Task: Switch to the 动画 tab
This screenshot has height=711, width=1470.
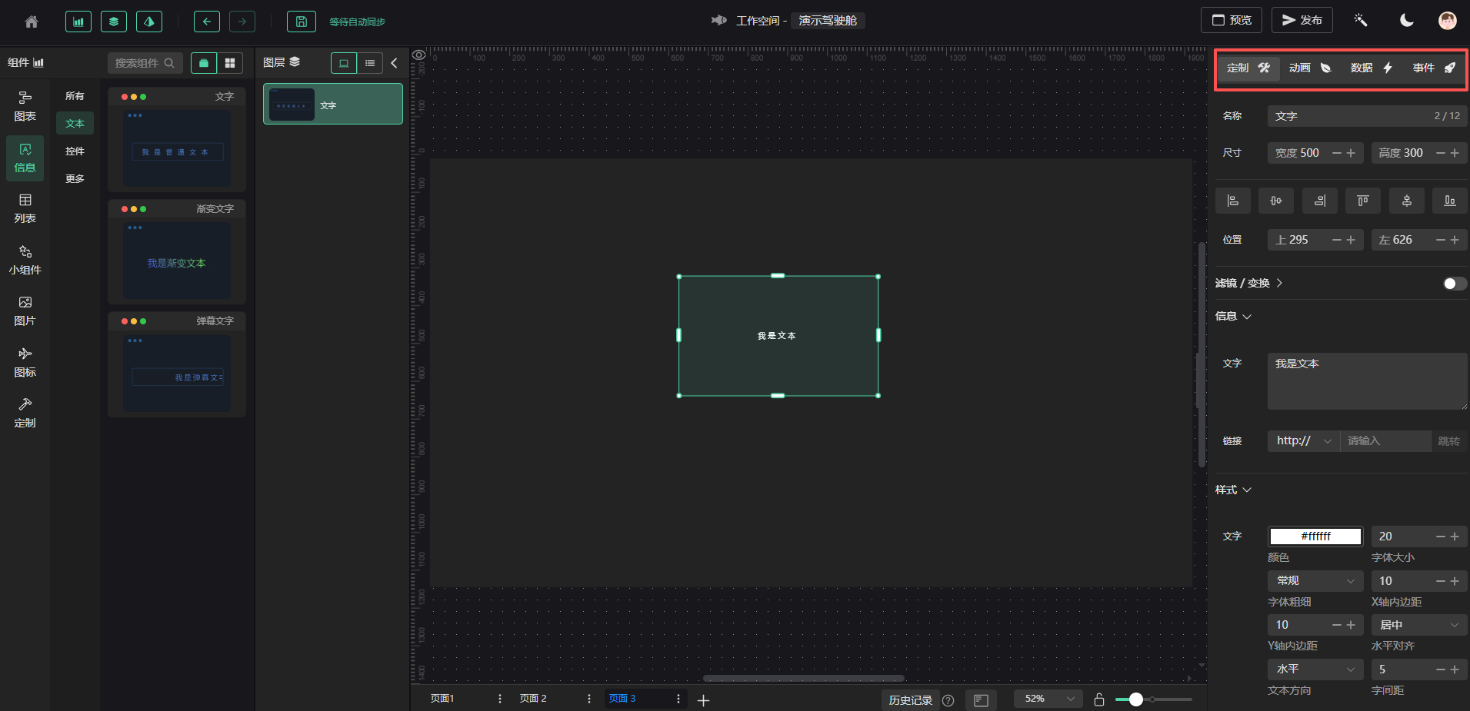Action: pos(1309,68)
